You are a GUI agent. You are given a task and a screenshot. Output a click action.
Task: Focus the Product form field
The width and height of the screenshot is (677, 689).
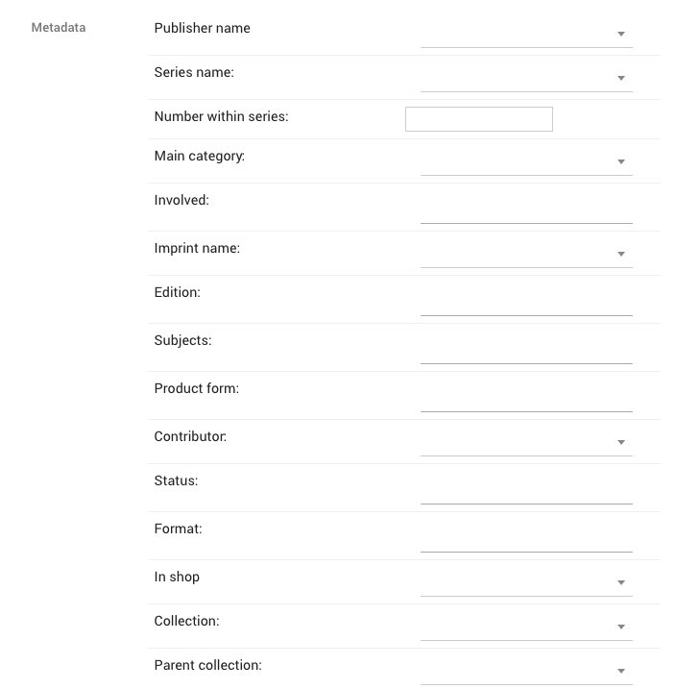tap(525, 399)
